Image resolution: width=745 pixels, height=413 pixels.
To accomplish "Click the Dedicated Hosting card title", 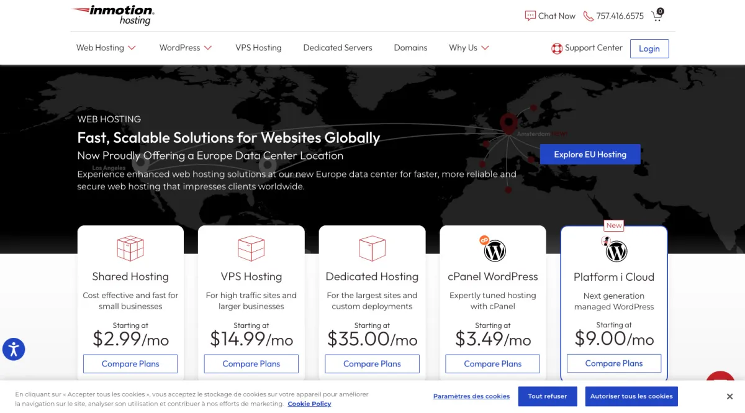I will [372, 277].
